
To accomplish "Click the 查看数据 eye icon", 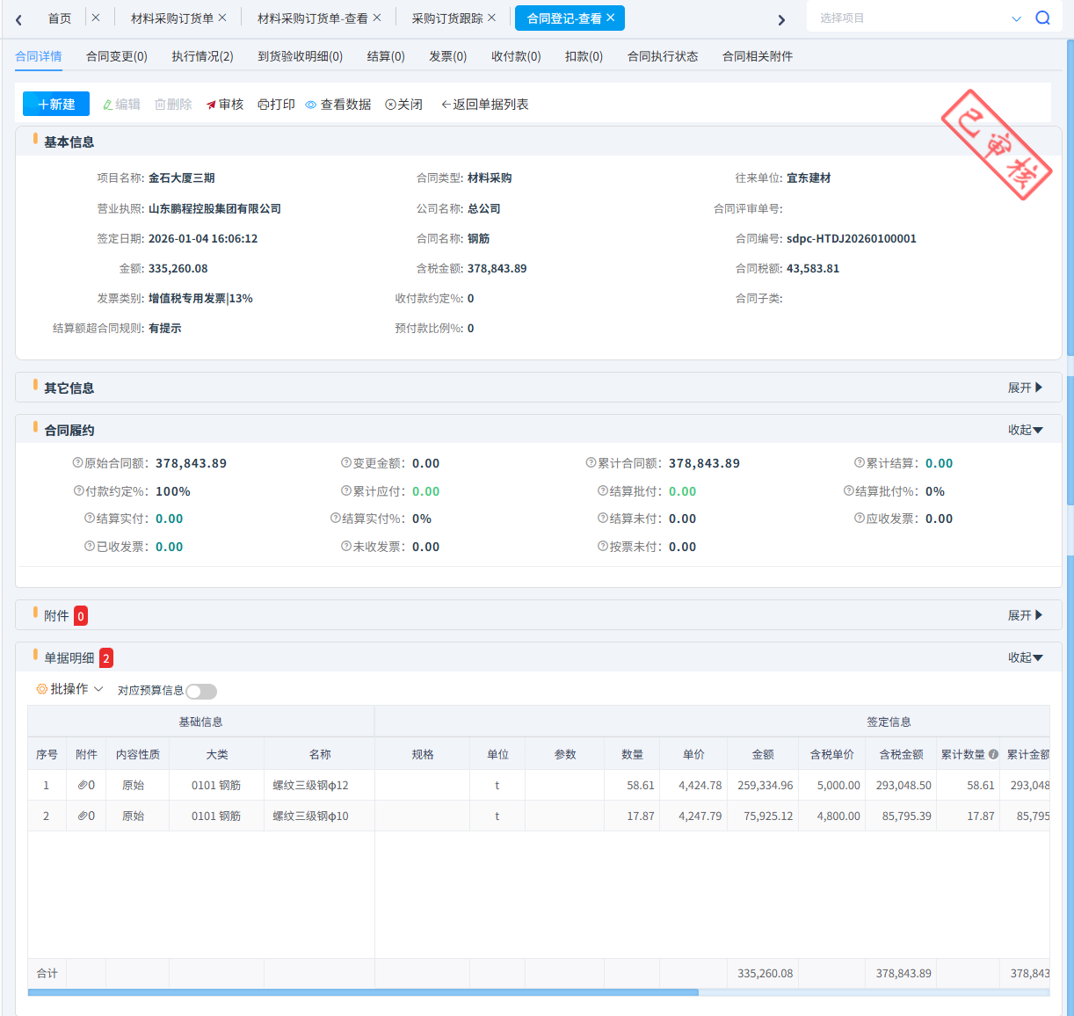I will pyautogui.click(x=311, y=105).
